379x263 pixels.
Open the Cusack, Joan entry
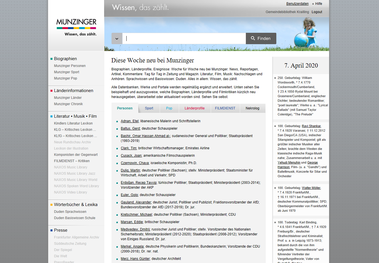coord(131,156)
